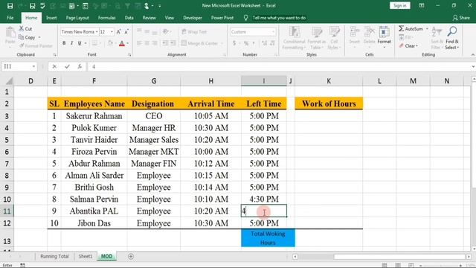Increase font size with larger A icon
The height and width of the screenshot is (268, 476).
(x=119, y=31)
